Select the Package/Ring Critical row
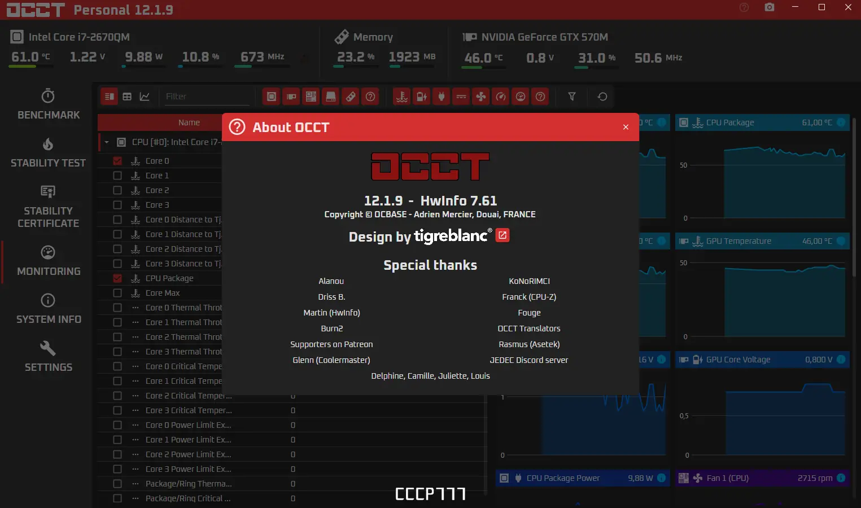Screen dimensions: 861x508 292,498
